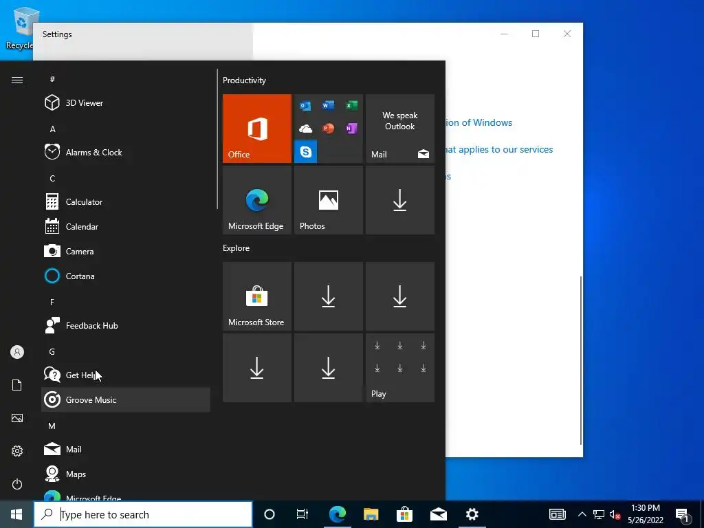Screen dimensions: 704x528
Task: Switch to Settings on the taskbar
Action: [x=472, y=514]
